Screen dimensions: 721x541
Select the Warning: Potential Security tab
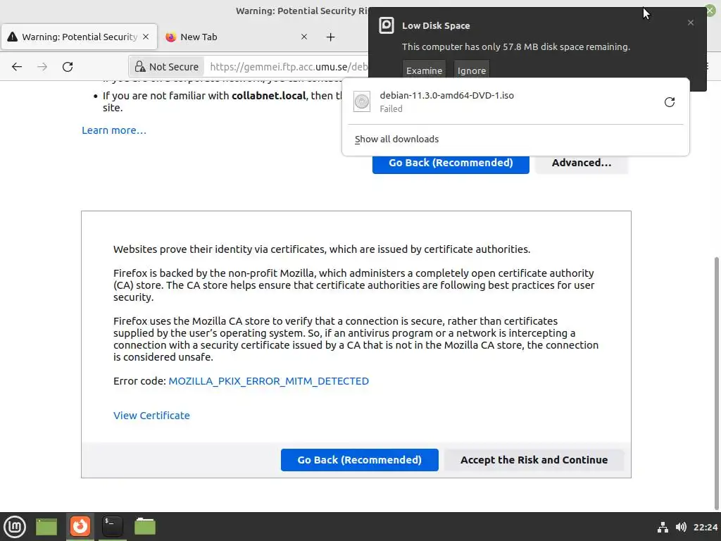79,37
